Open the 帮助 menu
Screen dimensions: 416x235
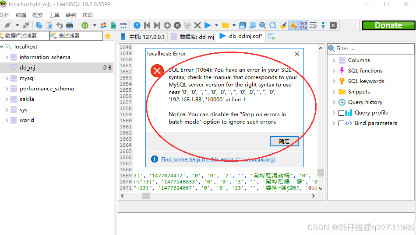click(x=87, y=15)
